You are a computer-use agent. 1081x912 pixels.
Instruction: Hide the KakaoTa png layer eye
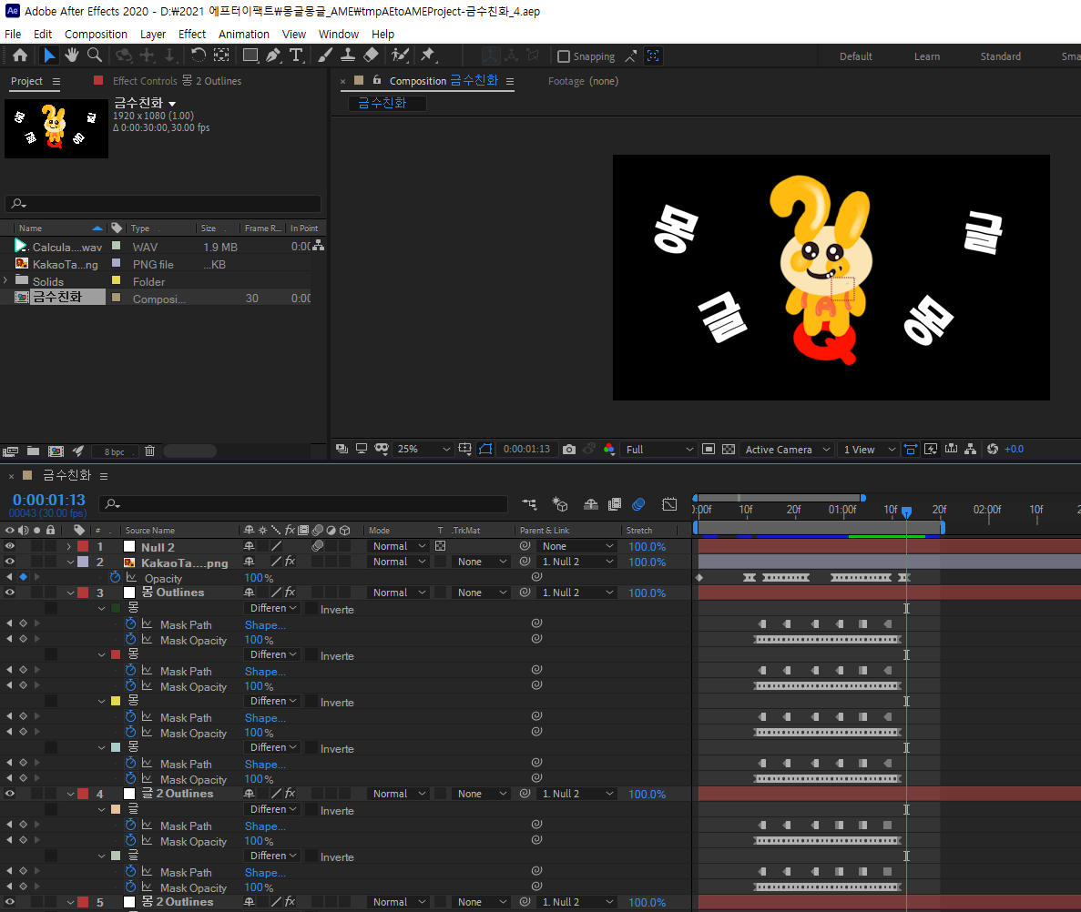[x=10, y=562]
